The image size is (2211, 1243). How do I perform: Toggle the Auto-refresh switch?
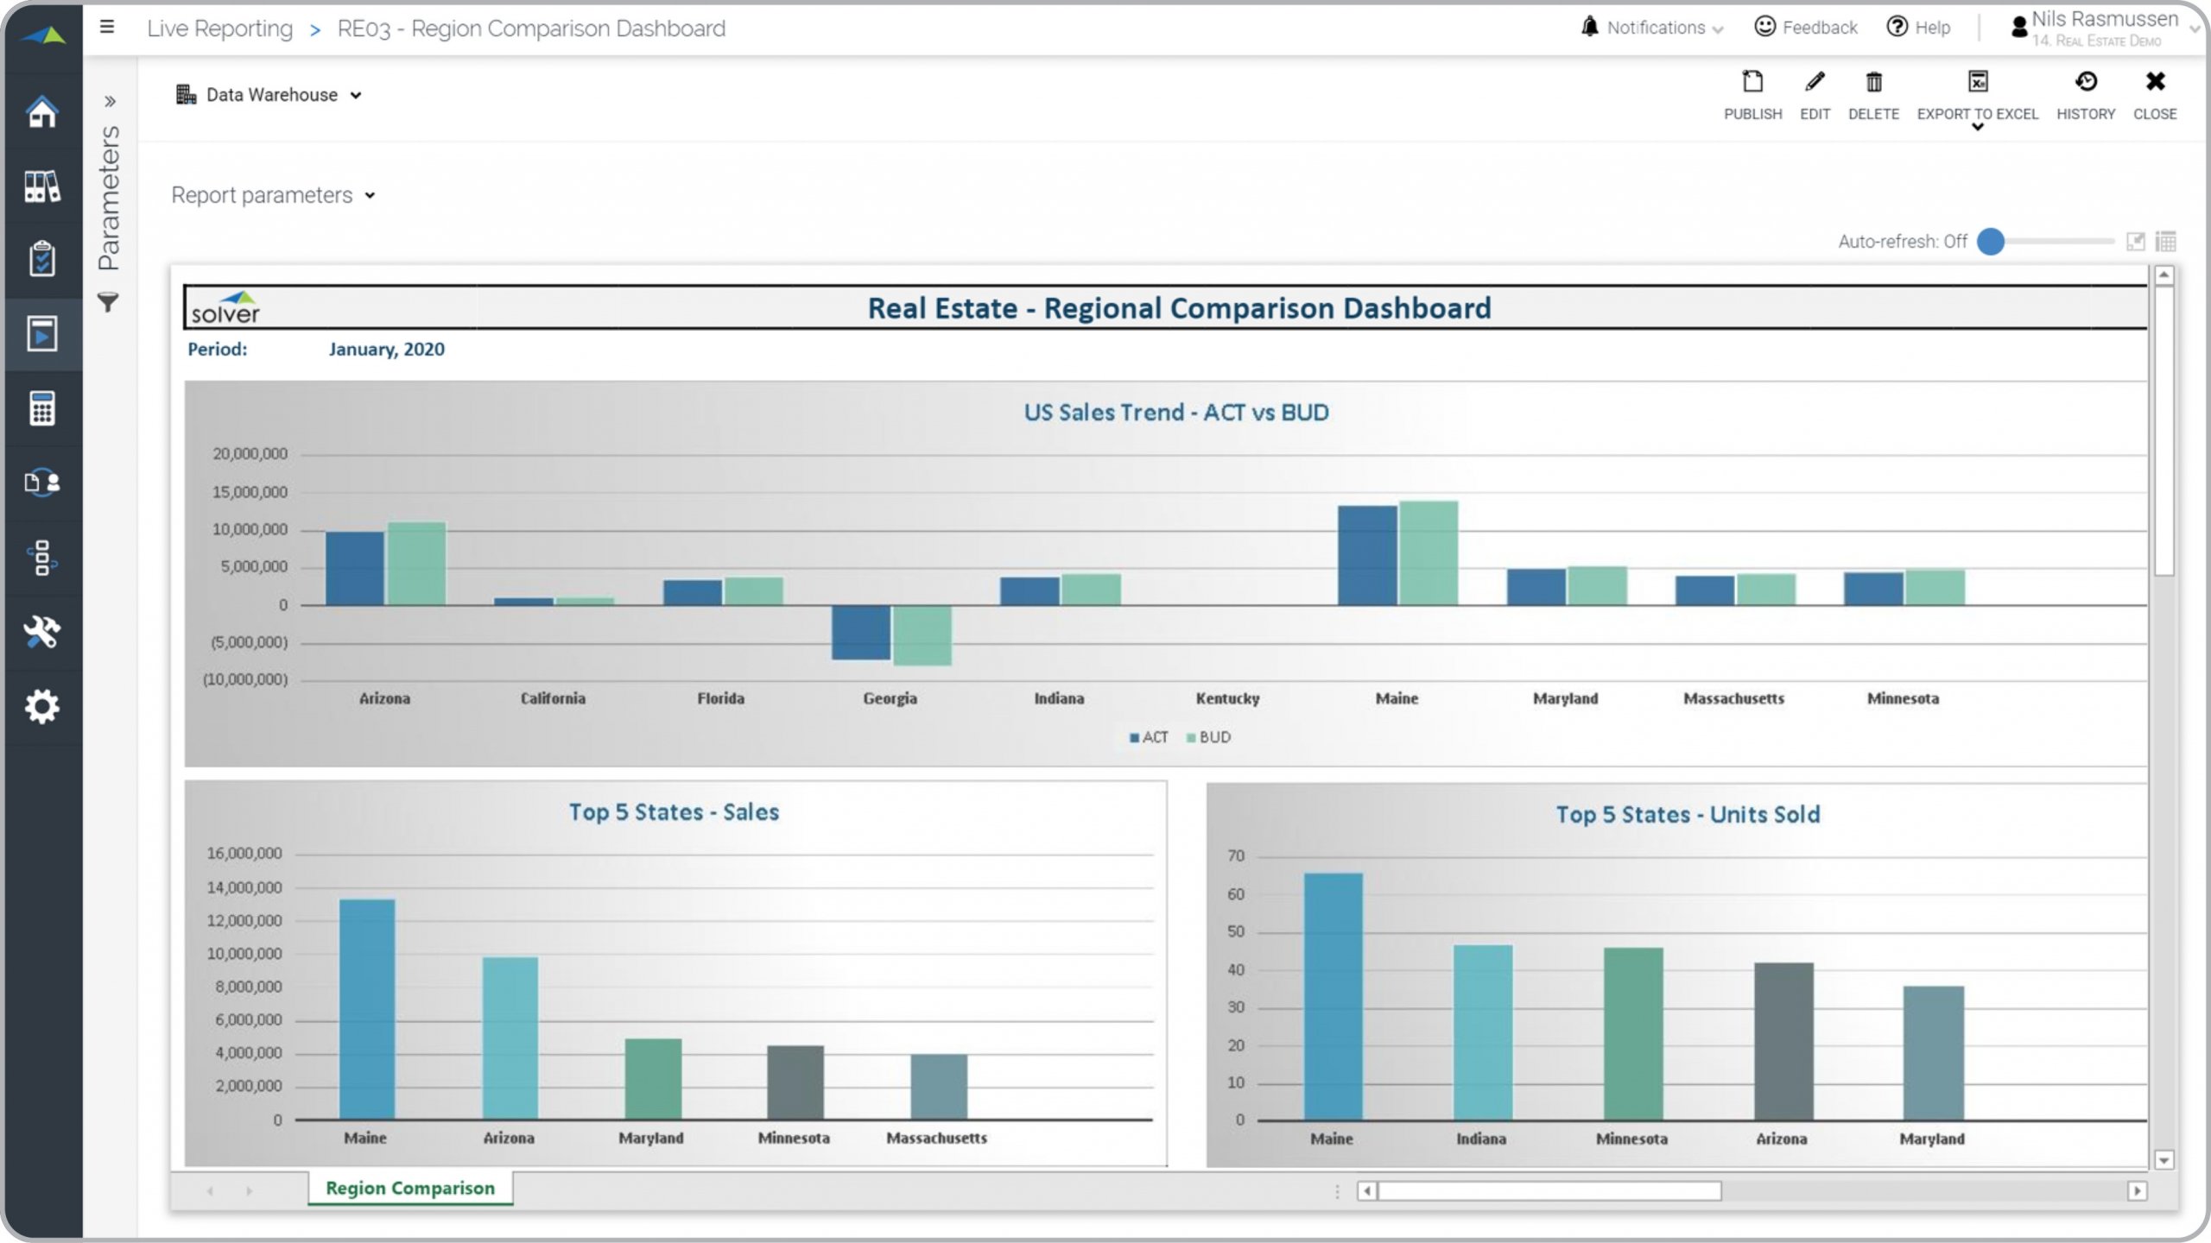click(x=1991, y=242)
